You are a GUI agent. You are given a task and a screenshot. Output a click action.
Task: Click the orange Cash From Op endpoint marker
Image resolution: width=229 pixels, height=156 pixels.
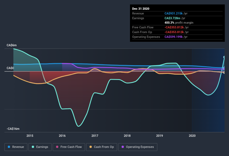224,73
